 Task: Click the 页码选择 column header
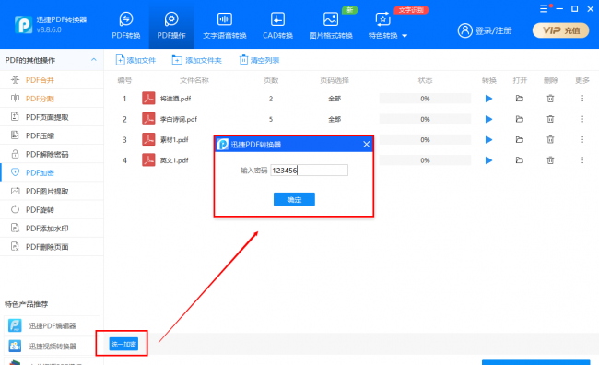click(335, 80)
